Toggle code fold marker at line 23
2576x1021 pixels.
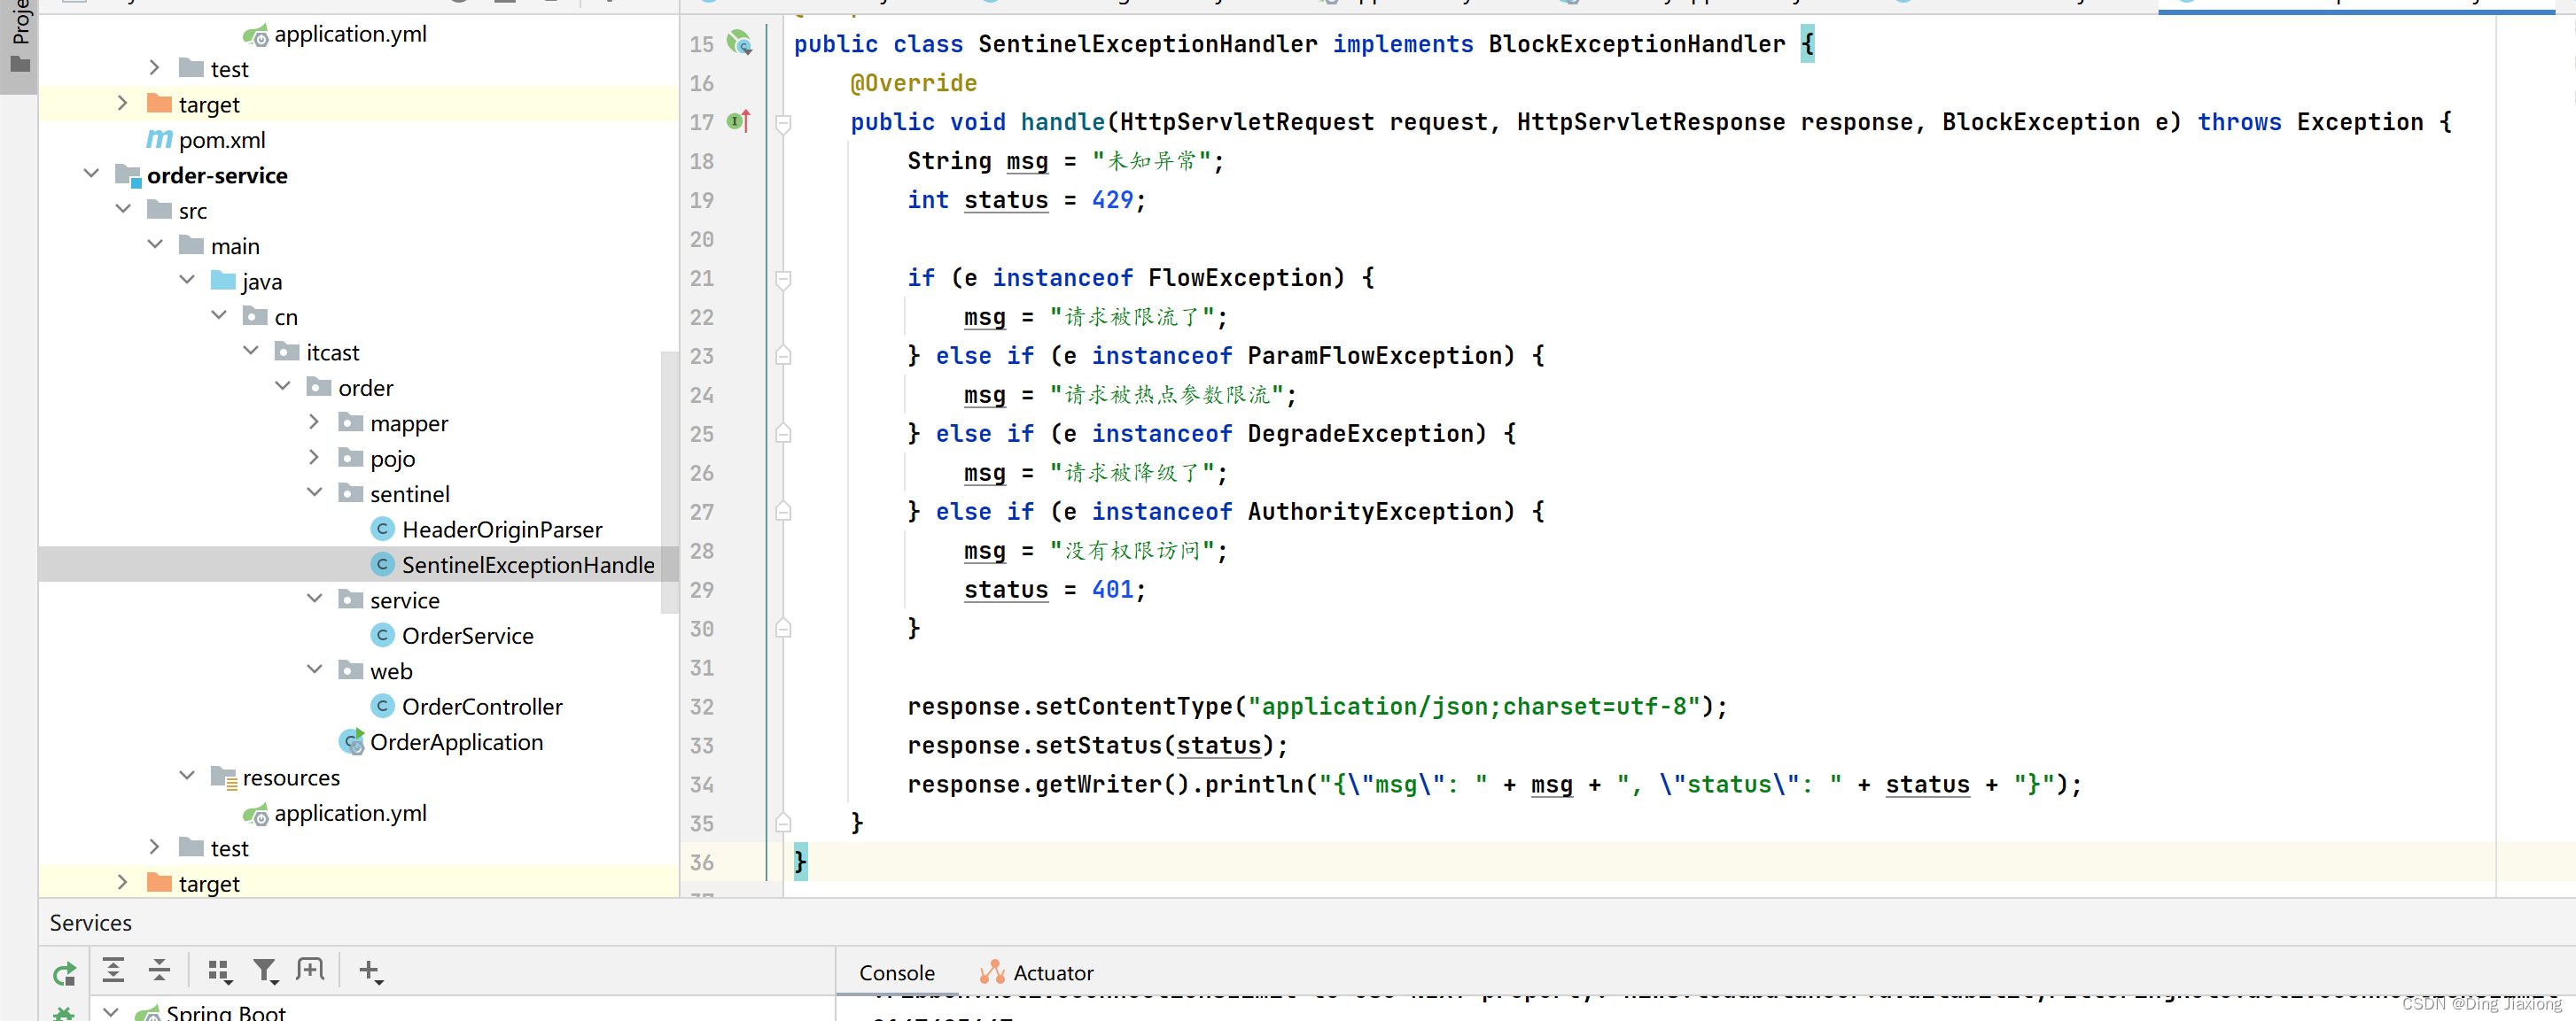(784, 356)
